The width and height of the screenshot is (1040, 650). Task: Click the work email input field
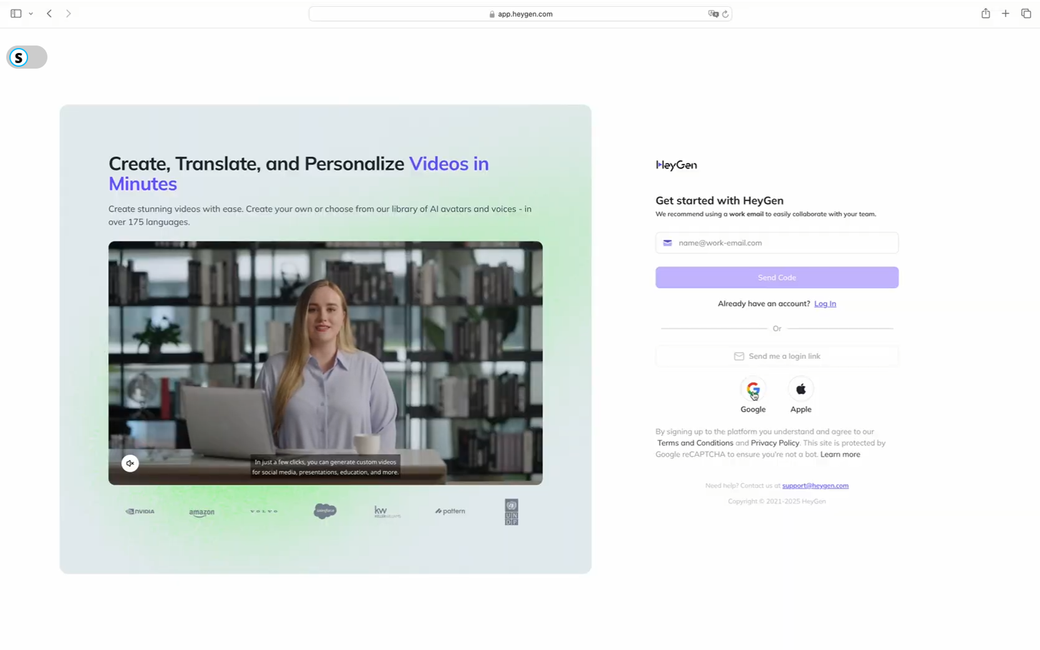(777, 243)
